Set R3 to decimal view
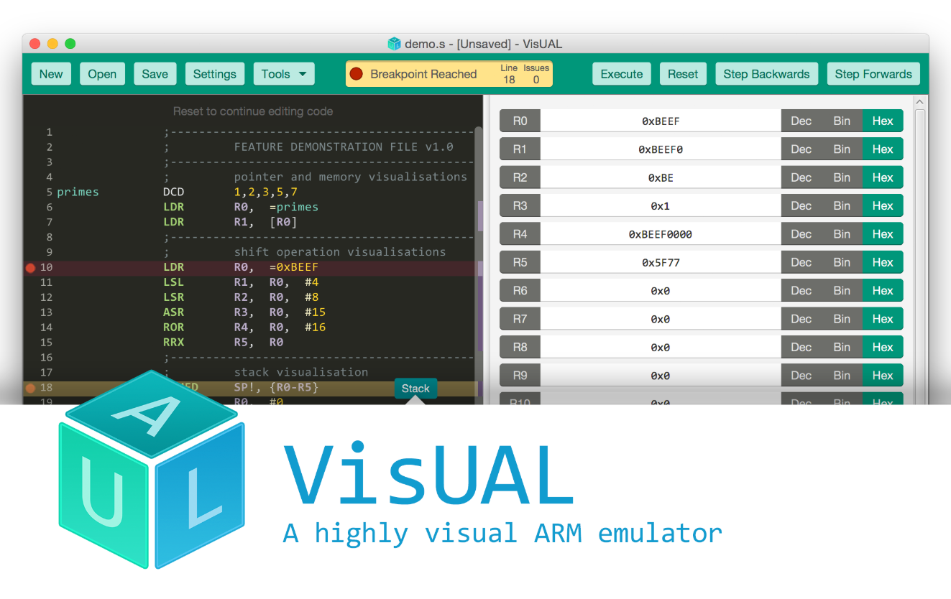This screenshot has height=599, width=951. pyautogui.click(x=801, y=206)
